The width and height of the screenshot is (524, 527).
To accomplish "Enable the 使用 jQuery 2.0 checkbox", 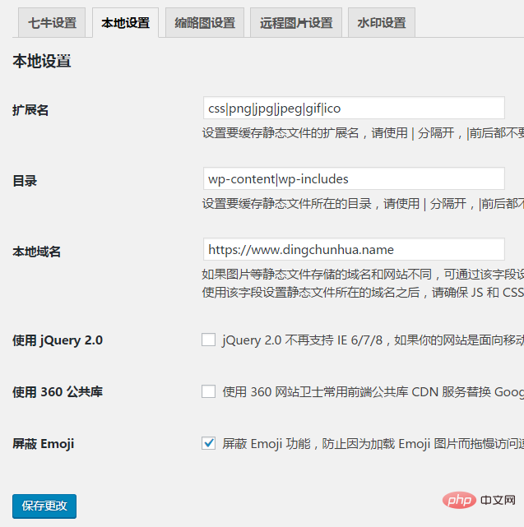I will tap(208, 340).
